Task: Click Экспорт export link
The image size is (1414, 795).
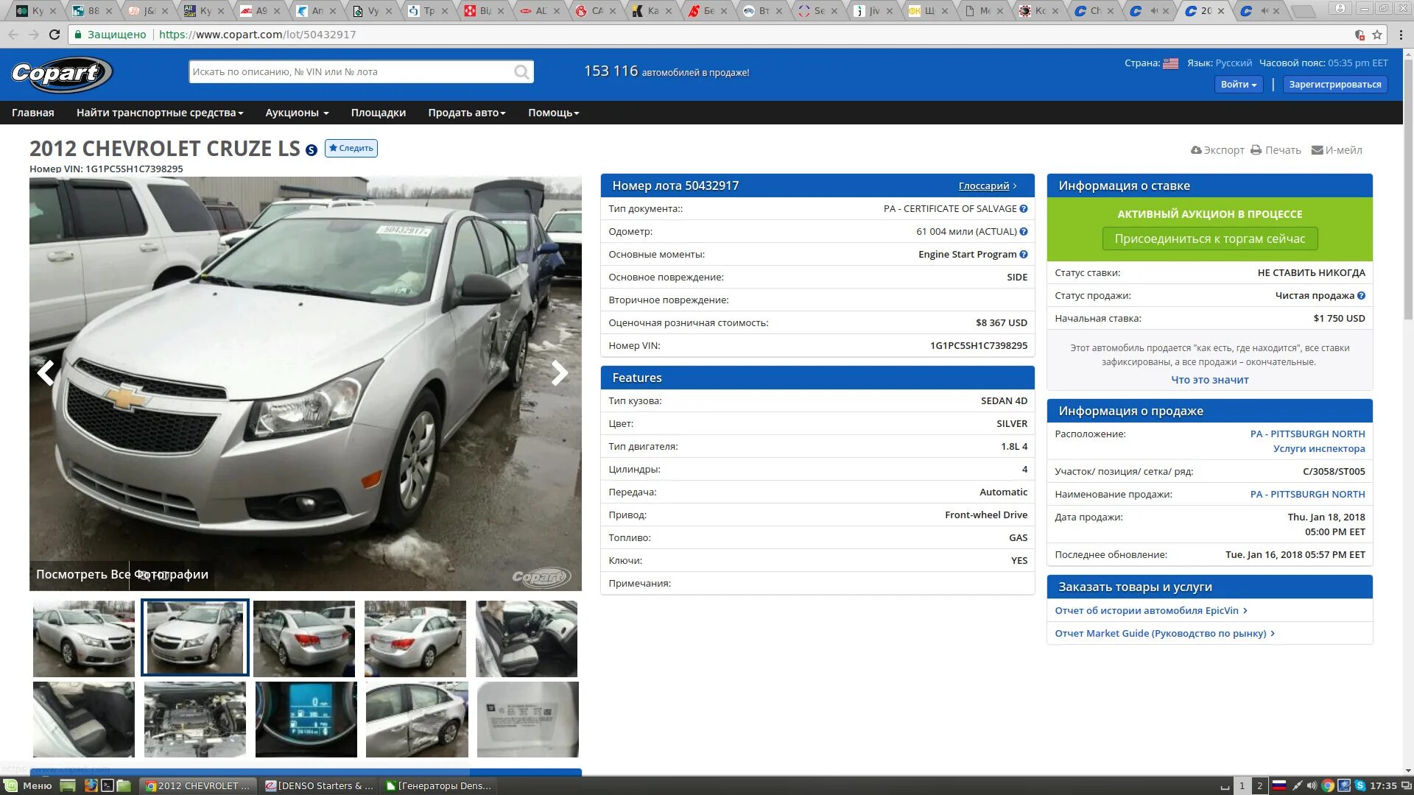Action: pyautogui.click(x=1217, y=150)
